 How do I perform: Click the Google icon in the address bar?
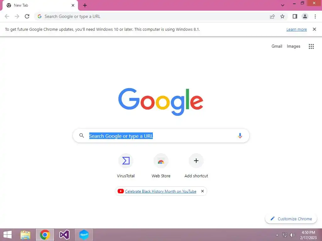tap(40, 16)
